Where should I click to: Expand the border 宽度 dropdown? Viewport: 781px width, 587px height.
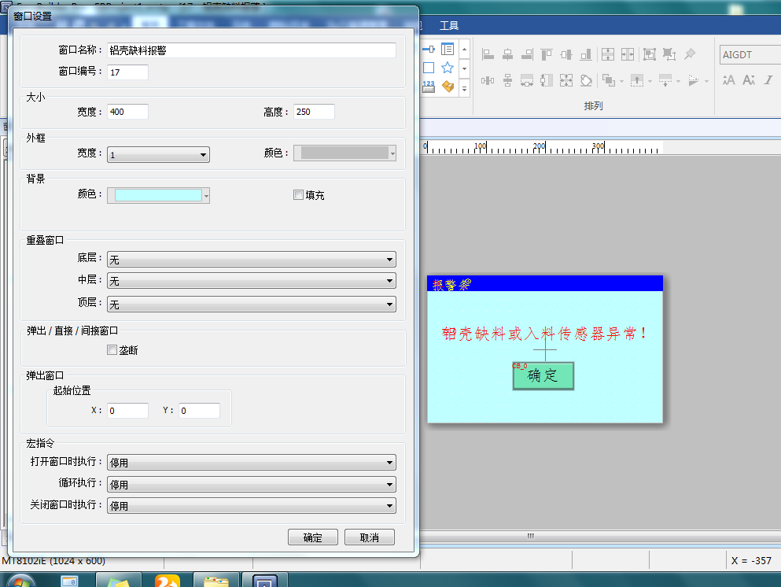(x=158, y=155)
